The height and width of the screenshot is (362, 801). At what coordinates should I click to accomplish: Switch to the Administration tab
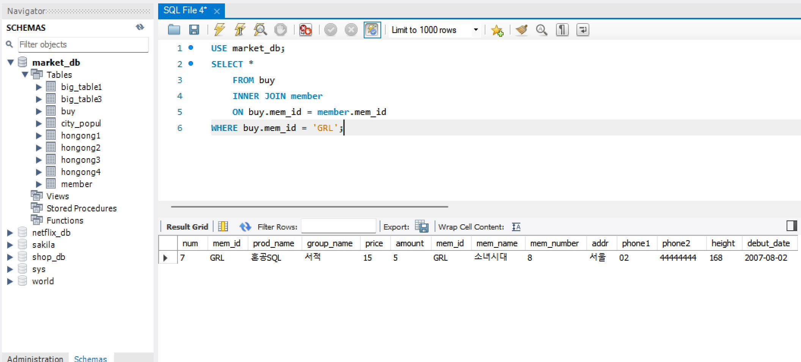coord(35,358)
